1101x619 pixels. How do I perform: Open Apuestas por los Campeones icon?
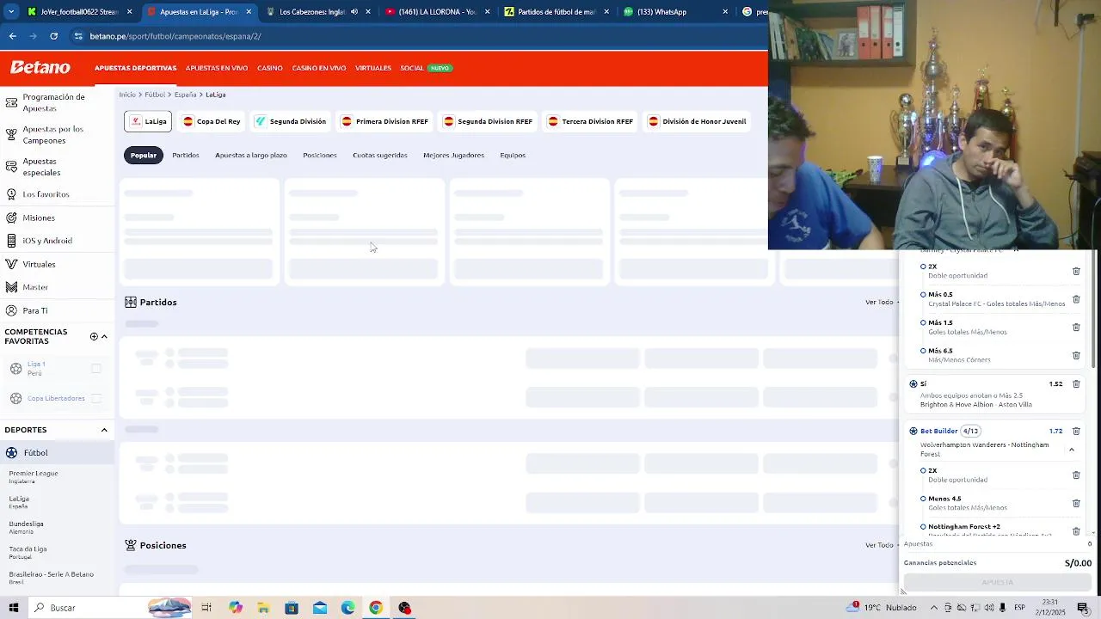(11, 135)
